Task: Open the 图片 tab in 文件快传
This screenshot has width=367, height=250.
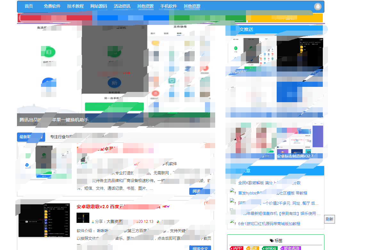Action: (153, 33)
